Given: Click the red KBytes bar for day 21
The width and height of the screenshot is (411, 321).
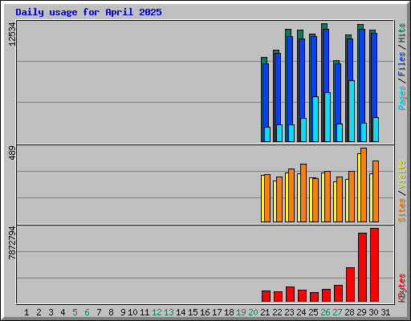Looking at the screenshot, I should click(x=266, y=296).
